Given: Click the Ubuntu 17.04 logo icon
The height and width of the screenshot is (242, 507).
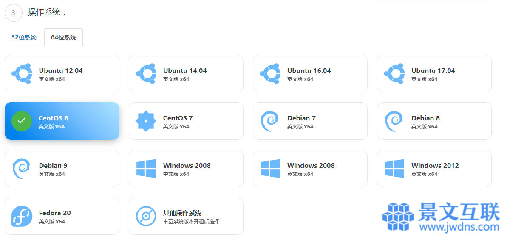Looking at the screenshot, I should coord(394,74).
